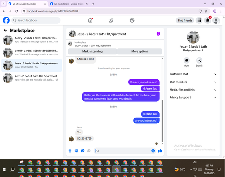The image size is (225, 177).
Task: Switch to Messenger | Facebook tab
Action: pos(27,4)
